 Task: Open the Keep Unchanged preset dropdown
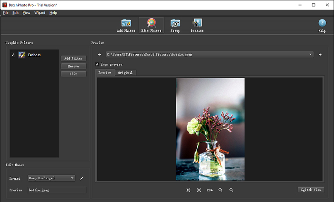tap(51, 178)
